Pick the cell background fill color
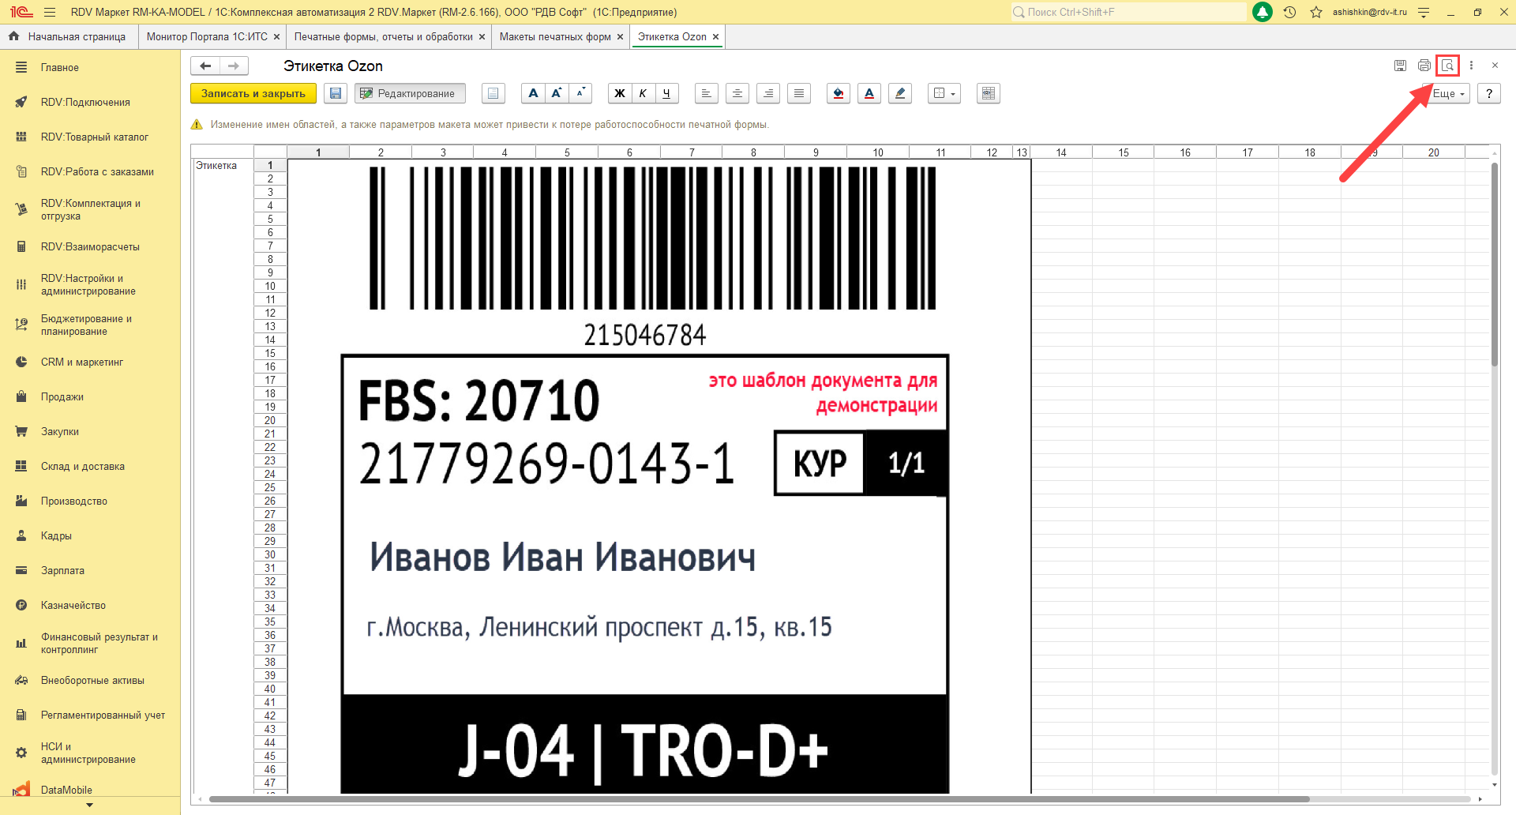The height and width of the screenshot is (815, 1516). [839, 93]
